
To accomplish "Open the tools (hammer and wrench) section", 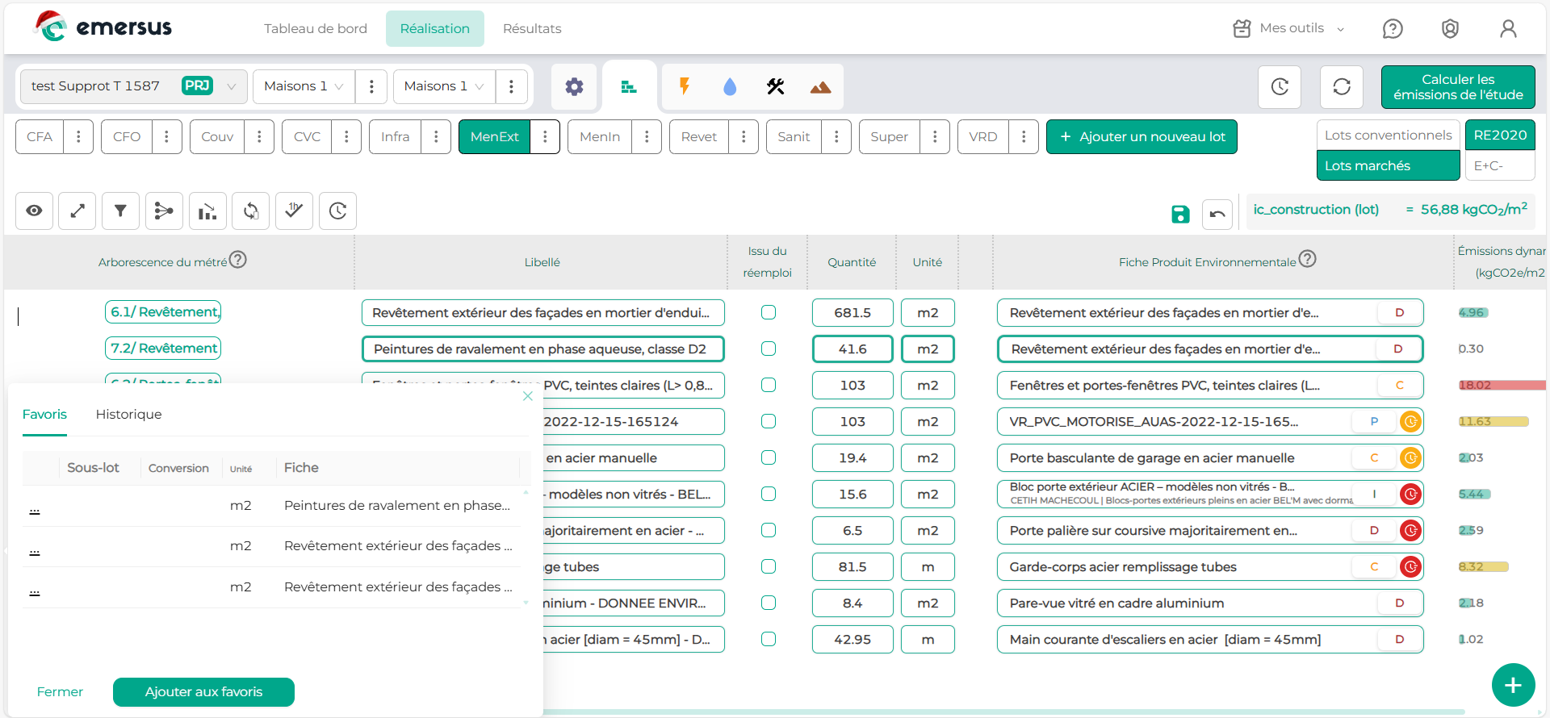I will [775, 86].
